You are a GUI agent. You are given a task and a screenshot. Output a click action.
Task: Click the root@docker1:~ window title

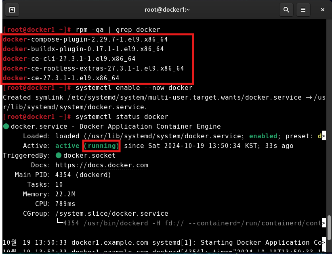(167, 10)
